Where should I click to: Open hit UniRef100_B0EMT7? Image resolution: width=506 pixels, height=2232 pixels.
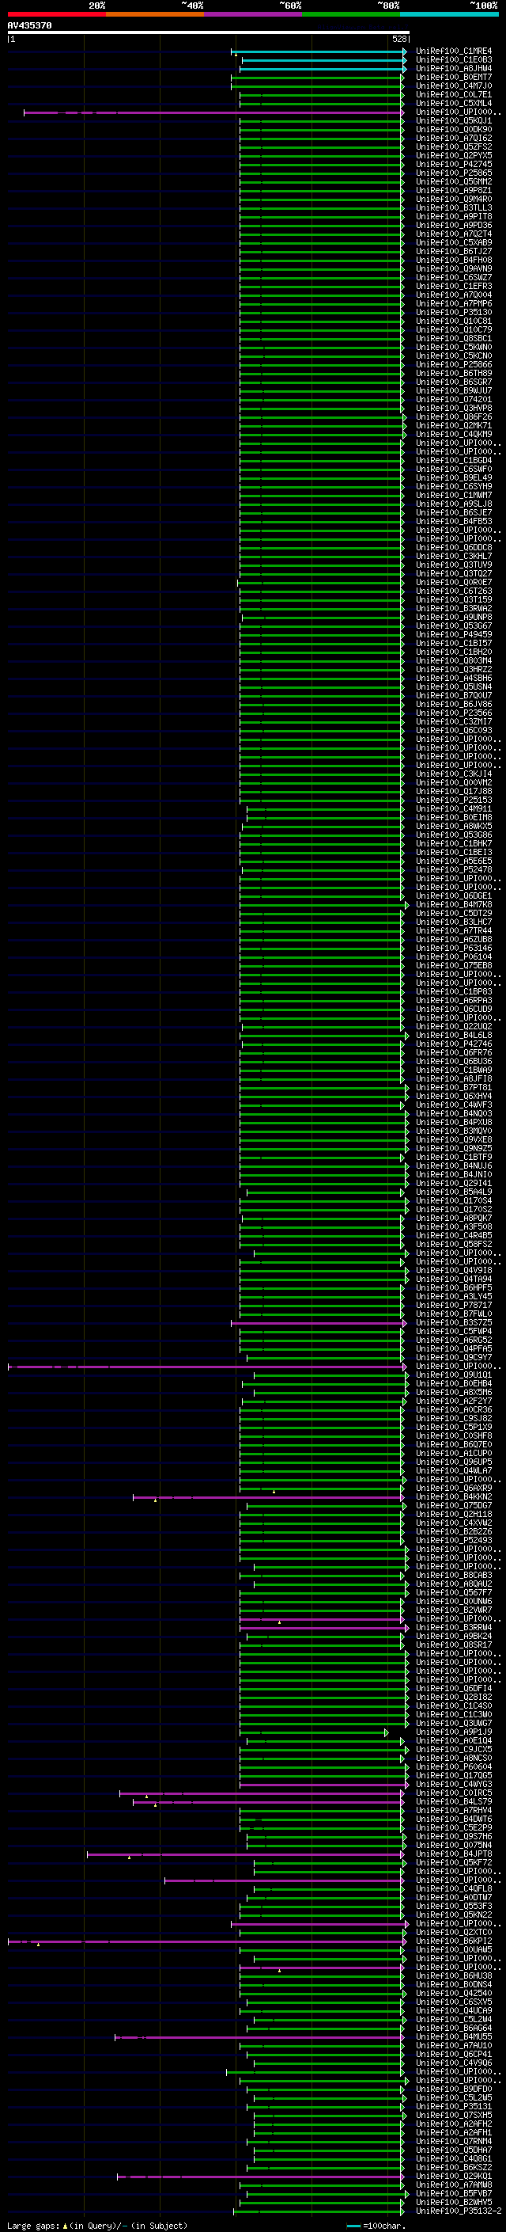tap(453, 77)
